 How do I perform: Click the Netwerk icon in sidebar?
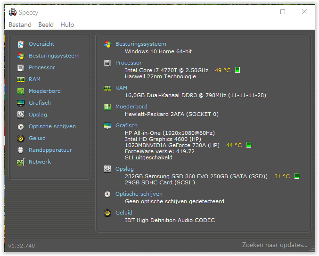[20, 162]
